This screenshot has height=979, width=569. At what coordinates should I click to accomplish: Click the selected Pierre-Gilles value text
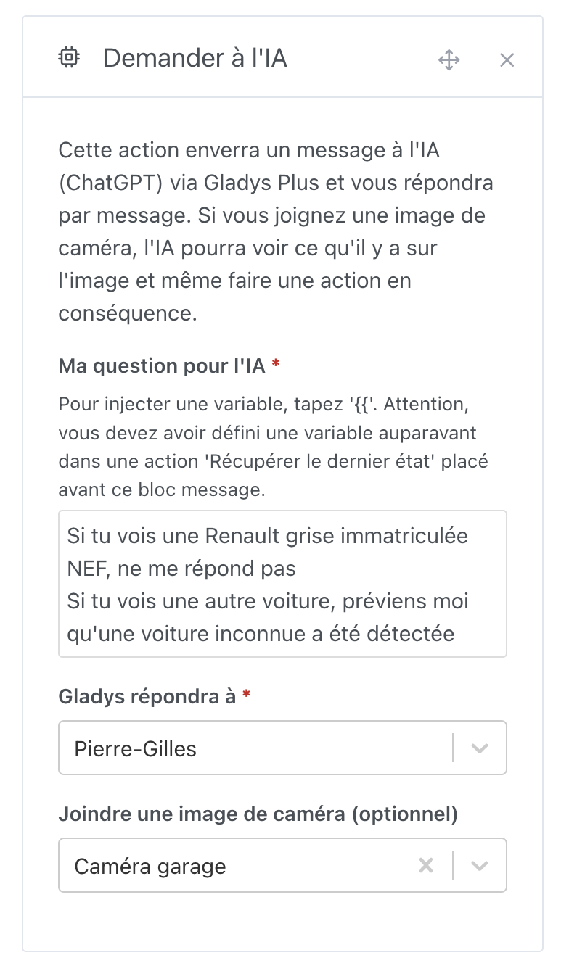click(136, 748)
